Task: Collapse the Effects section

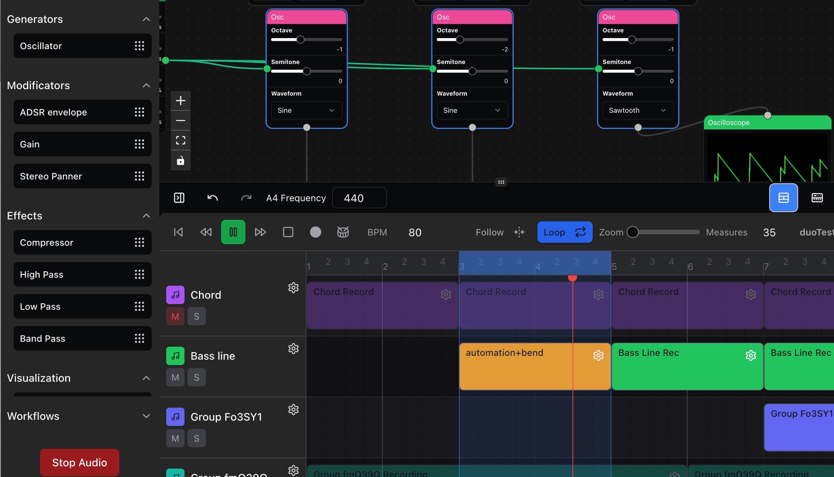Action: pyautogui.click(x=146, y=216)
